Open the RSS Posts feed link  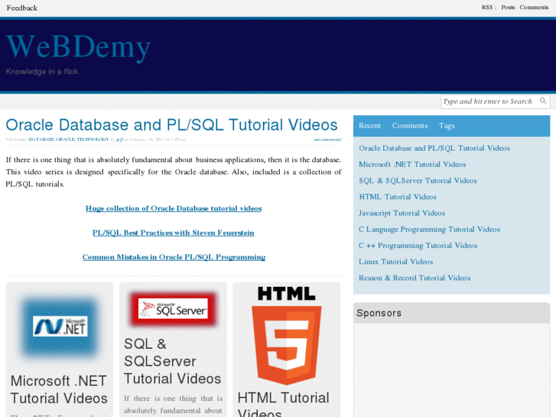(508, 7)
